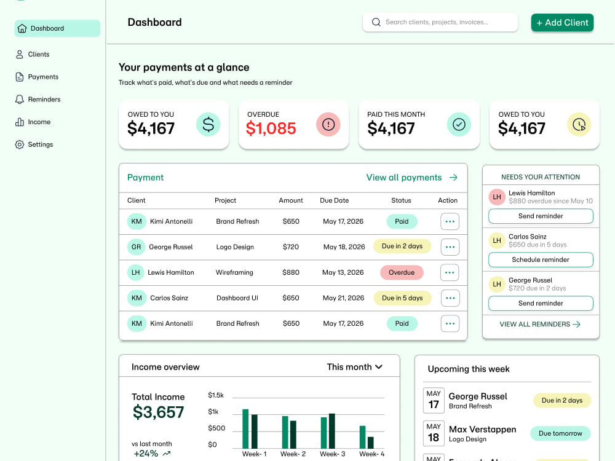Expand the This month dropdown
Viewport: 615px width, 461px height.
click(x=355, y=367)
